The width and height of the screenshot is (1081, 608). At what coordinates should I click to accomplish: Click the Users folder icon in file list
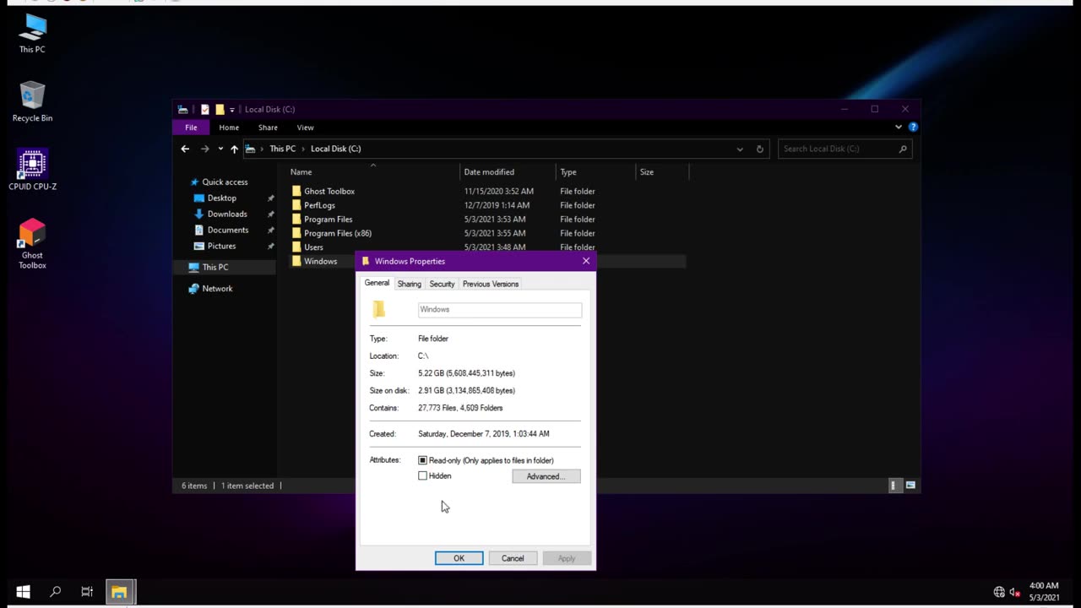296,247
